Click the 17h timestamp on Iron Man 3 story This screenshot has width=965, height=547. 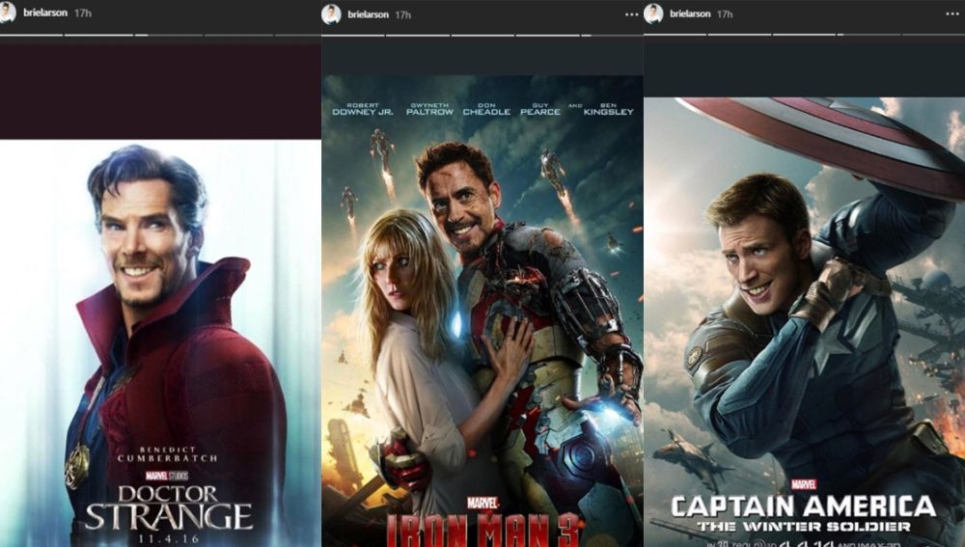[x=403, y=14]
